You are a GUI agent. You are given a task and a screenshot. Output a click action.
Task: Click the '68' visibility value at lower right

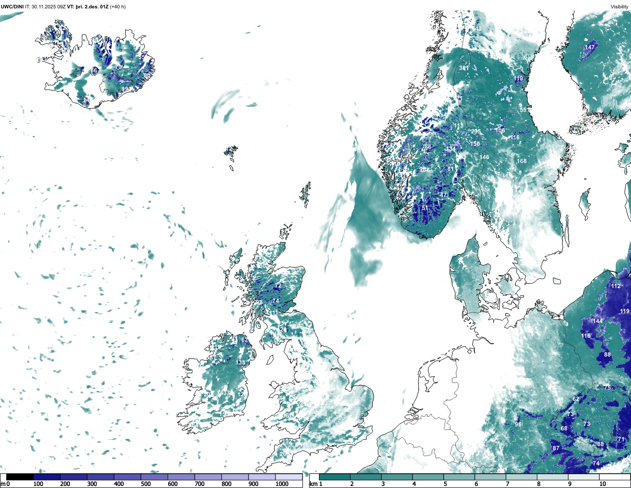564,428
